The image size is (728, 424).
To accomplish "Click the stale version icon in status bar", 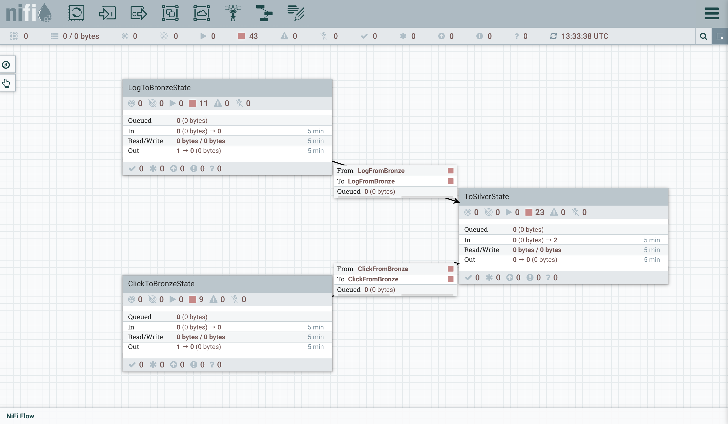I will point(441,36).
